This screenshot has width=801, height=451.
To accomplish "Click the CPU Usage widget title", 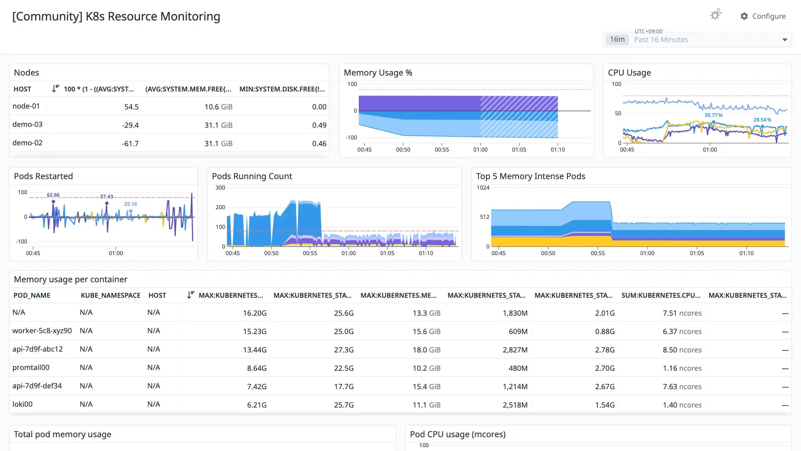I will coord(629,73).
